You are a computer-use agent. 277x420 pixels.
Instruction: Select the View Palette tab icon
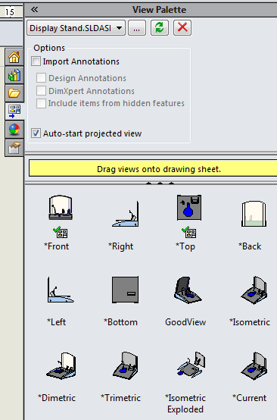pyautogui.click(x=14, y=111)
